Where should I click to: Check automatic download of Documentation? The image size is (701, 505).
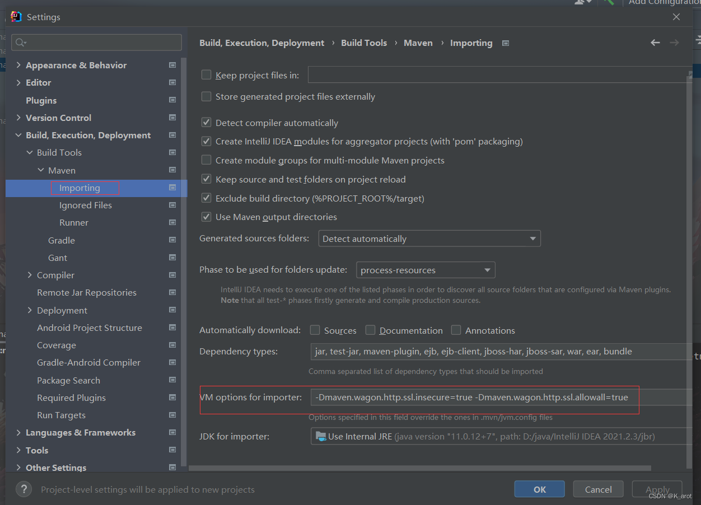(370, 330)
